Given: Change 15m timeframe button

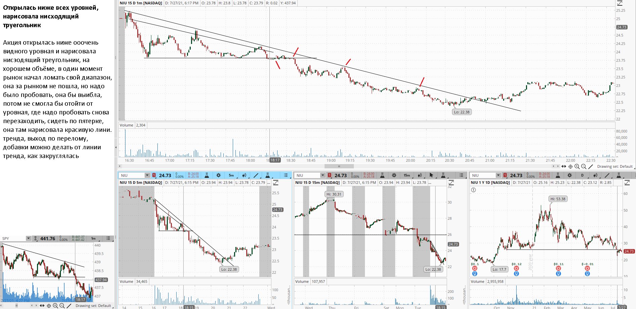Looking at the screenshot, I should (407, 175).
